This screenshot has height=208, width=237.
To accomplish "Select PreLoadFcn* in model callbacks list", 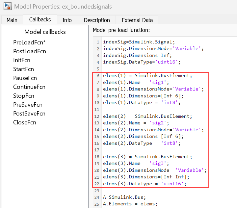I will tap(29, 42).
